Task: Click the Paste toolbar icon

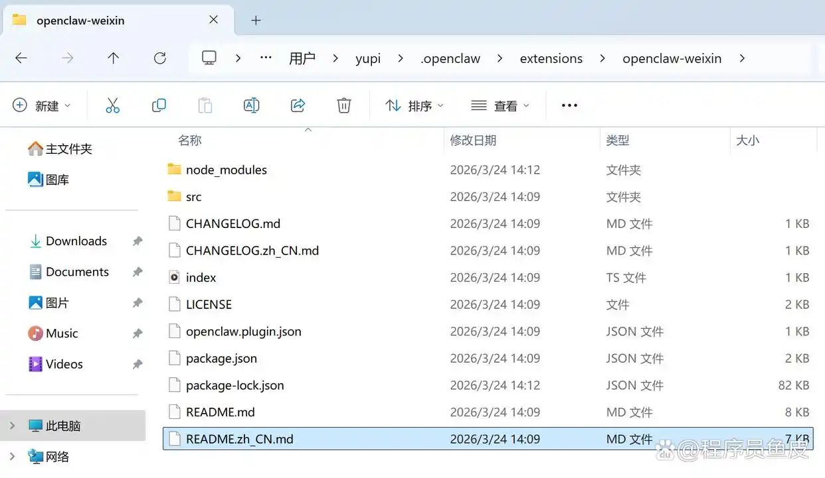Action: pyautogui.click(x=205, y=105)
